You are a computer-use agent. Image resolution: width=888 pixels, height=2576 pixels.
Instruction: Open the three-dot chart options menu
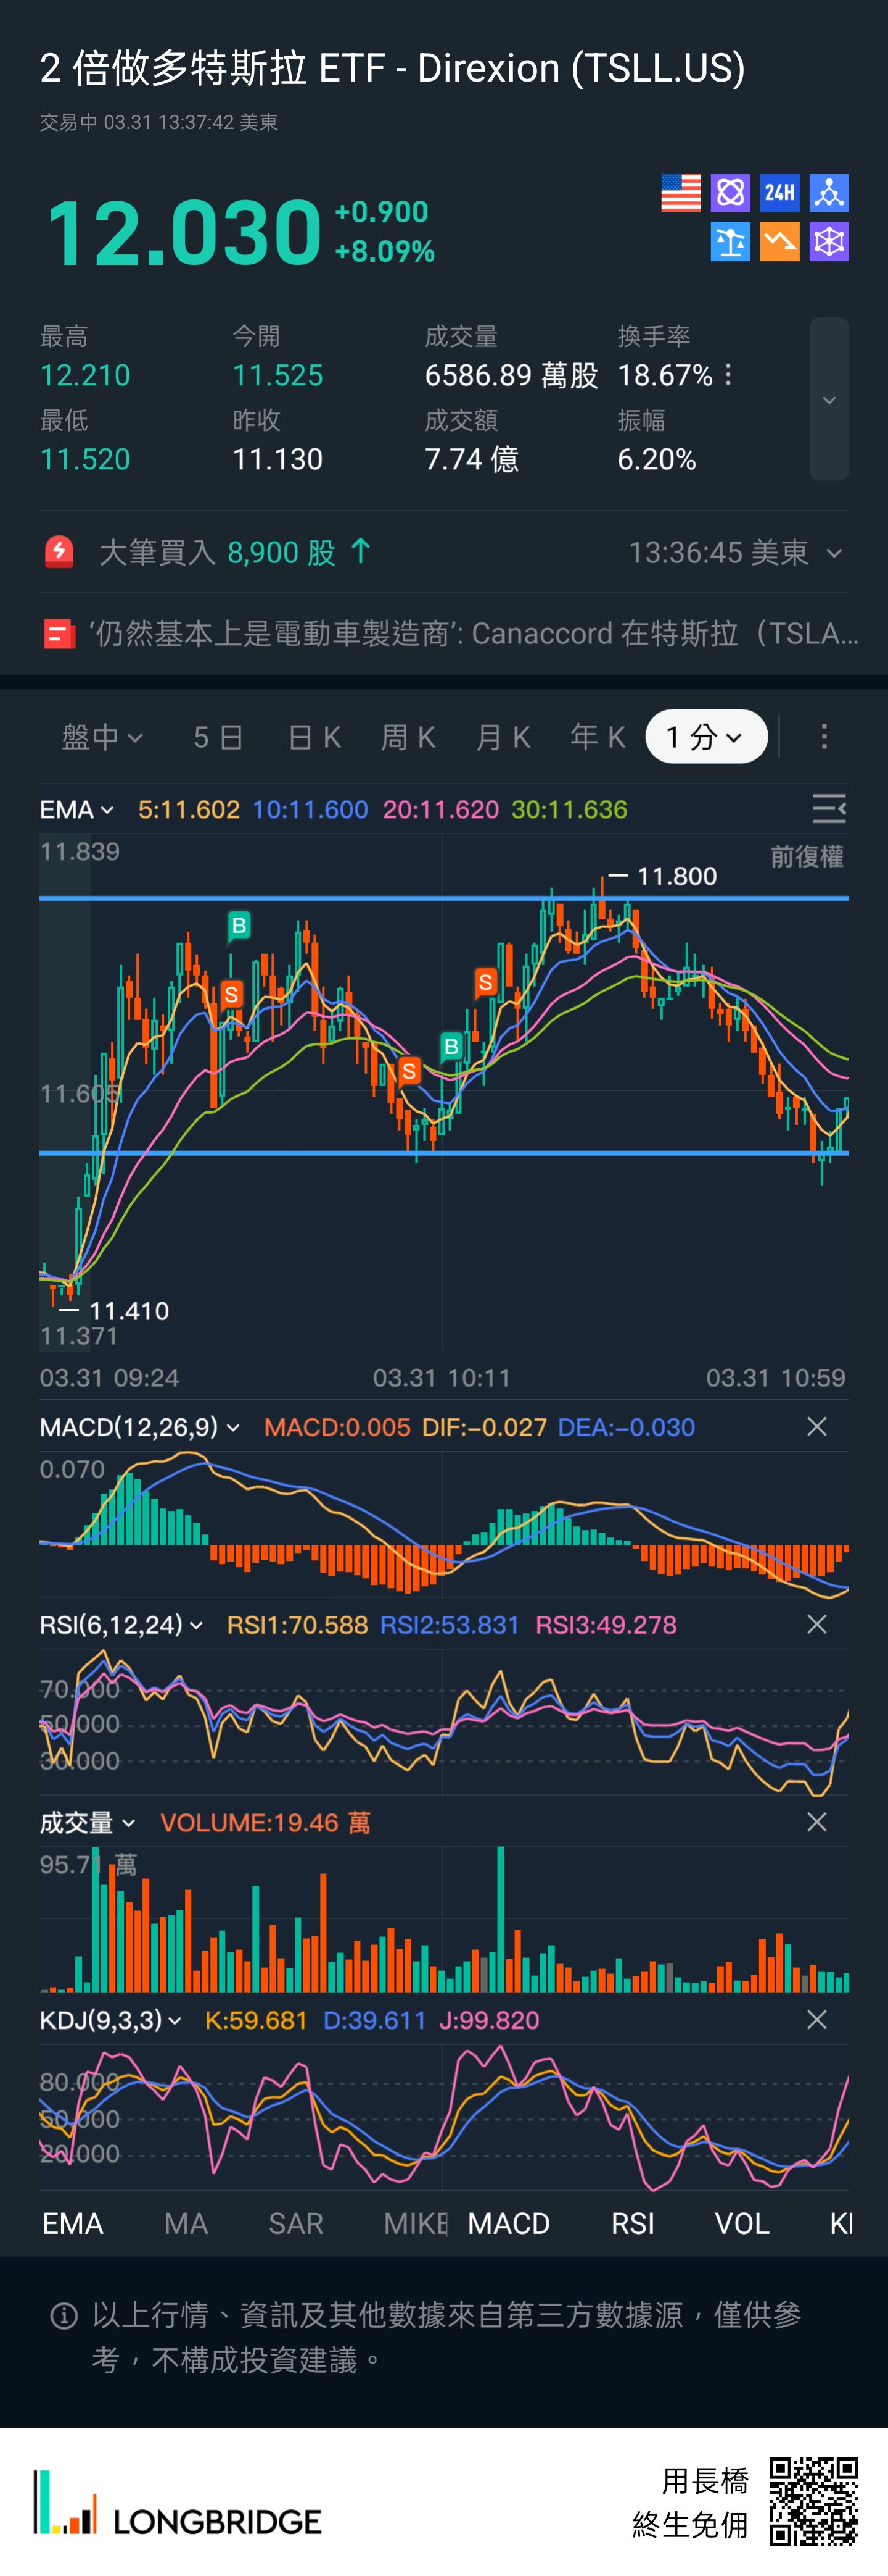pos(823,737)
